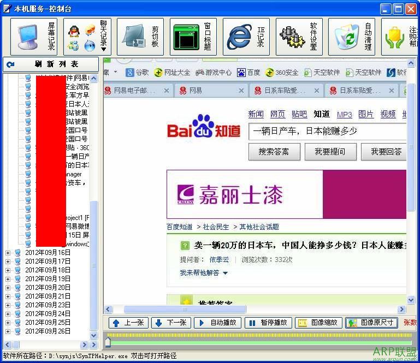Screen dimensions: 420x363
Task: Click the tree panel's scroll-down arrow
Action: (93, 335)
